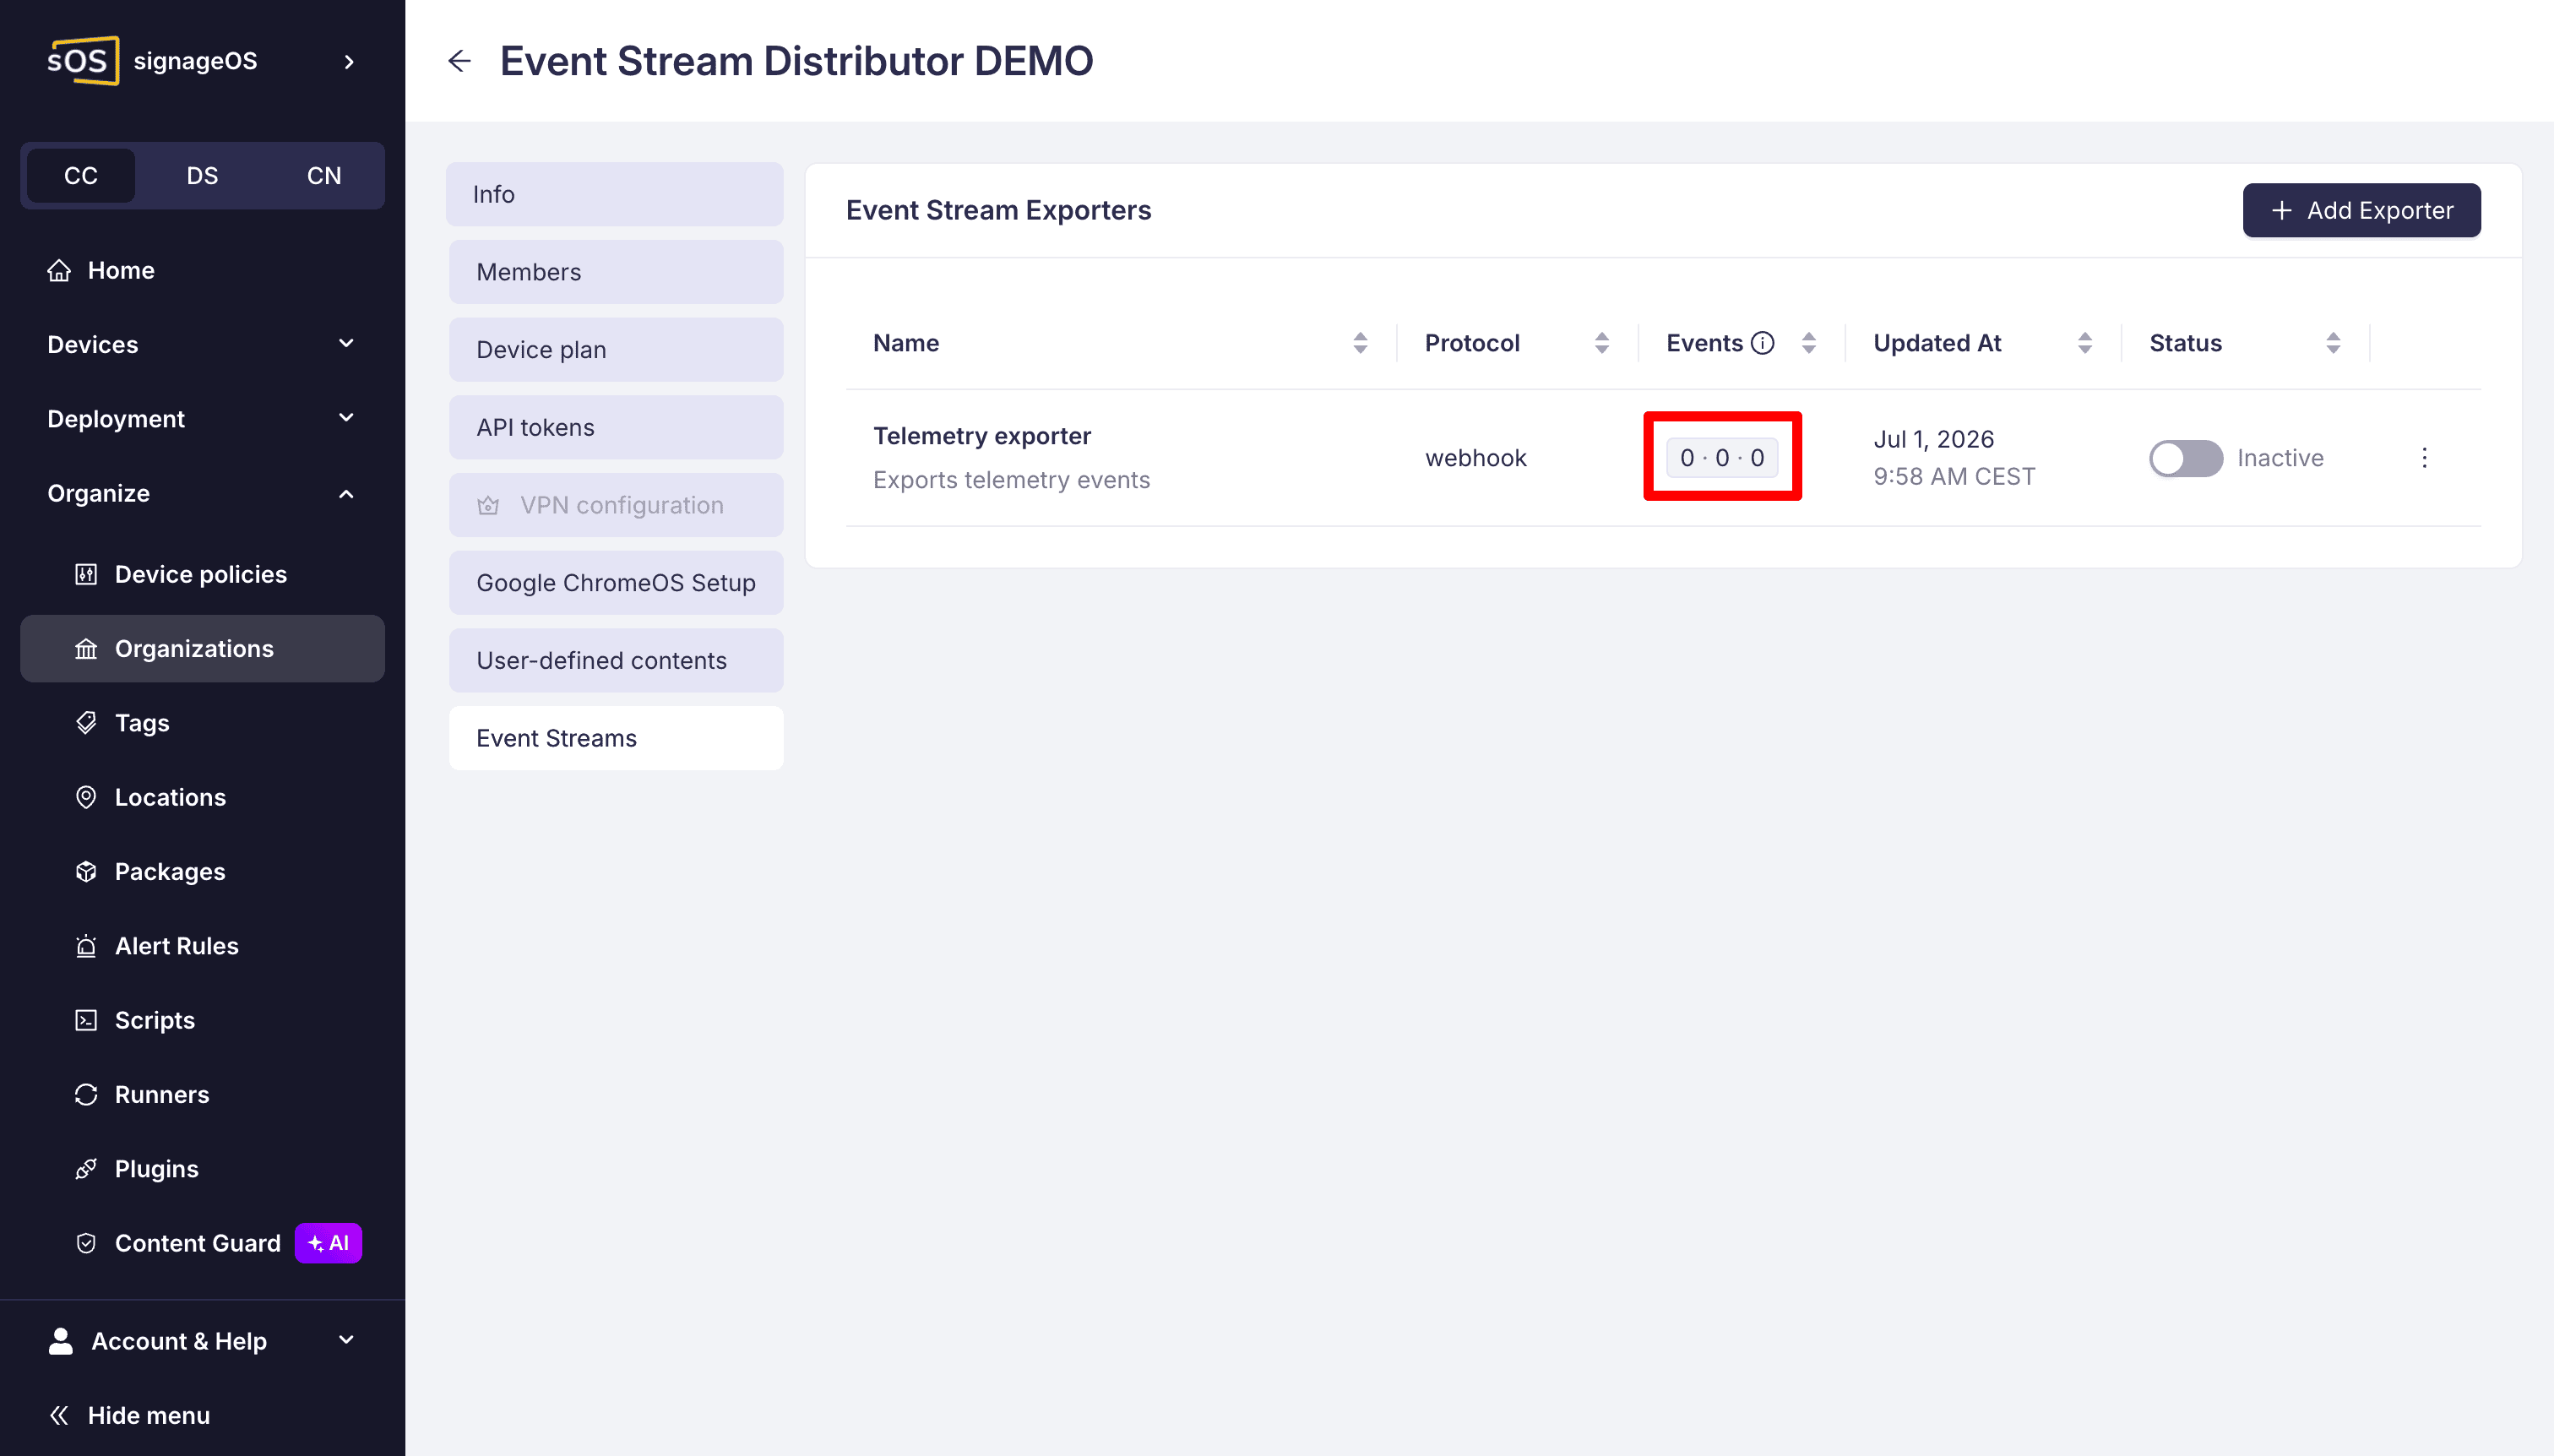This screenshot has height=1456, width=2554.
Task: Click the Content Guard shield icon
Action: point(86,1243)
